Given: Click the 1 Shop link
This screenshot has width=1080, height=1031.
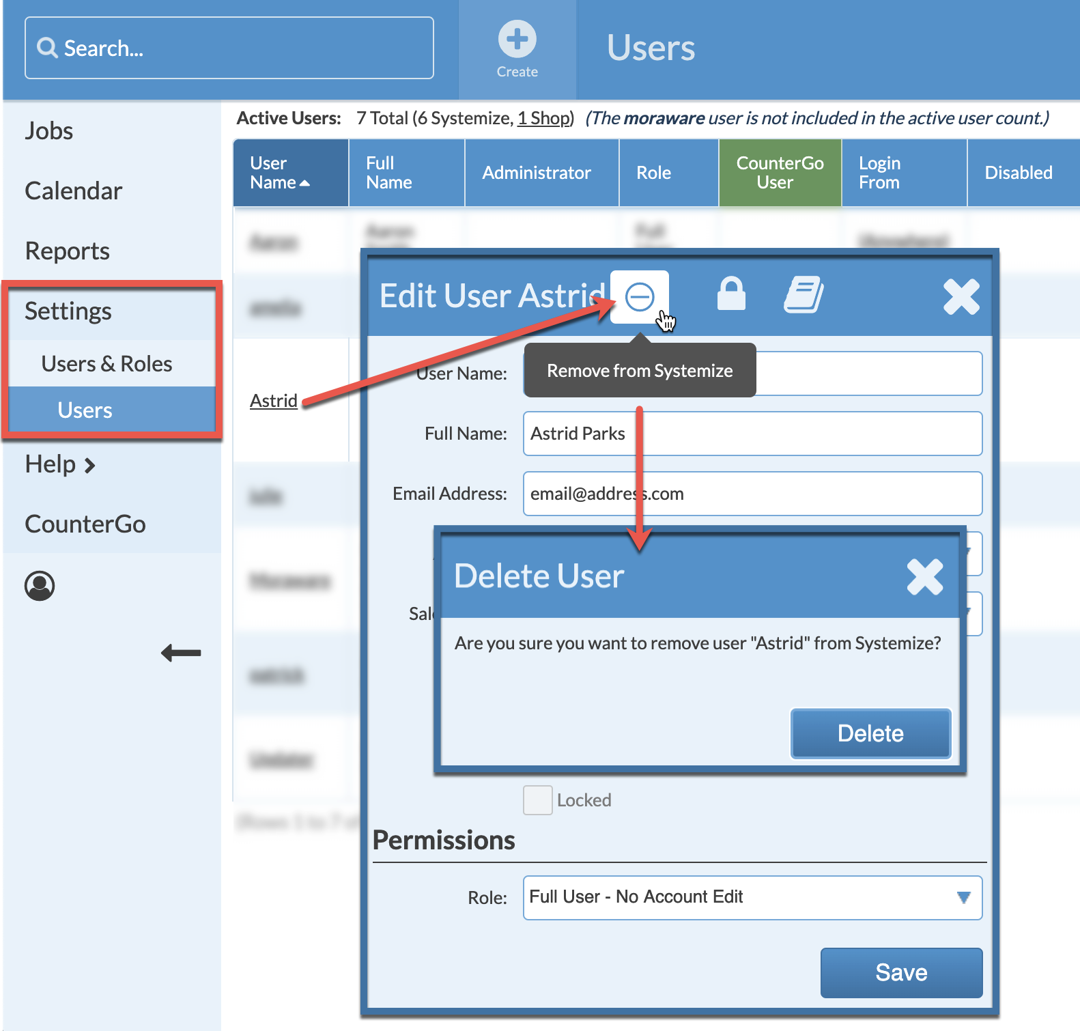Looking at the screenshot, I should coord(543,118).
